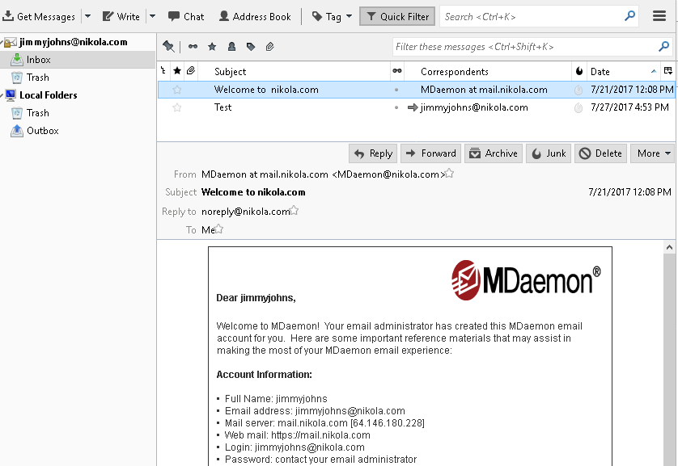Mark Welcome to nikola.com as junk
This screenshot has width=678, height=466.
coord(578,90)
